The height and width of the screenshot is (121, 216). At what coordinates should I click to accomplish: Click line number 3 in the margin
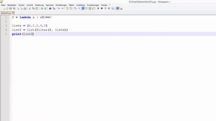coord(6,26)
